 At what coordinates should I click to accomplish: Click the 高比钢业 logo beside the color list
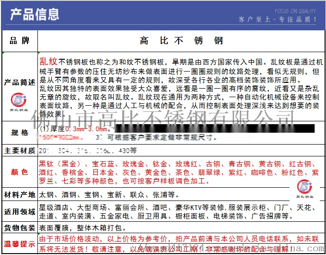coord(305,189)
